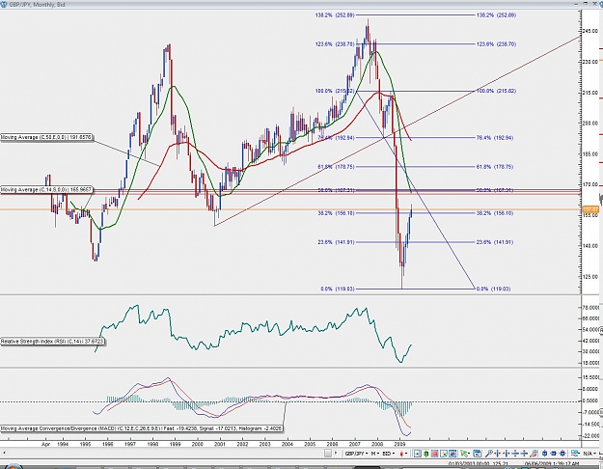Image resolution: width=603 pixels, height=469 pixels.
Task: Select the MACD indicator label
Action: coord(141,428)
